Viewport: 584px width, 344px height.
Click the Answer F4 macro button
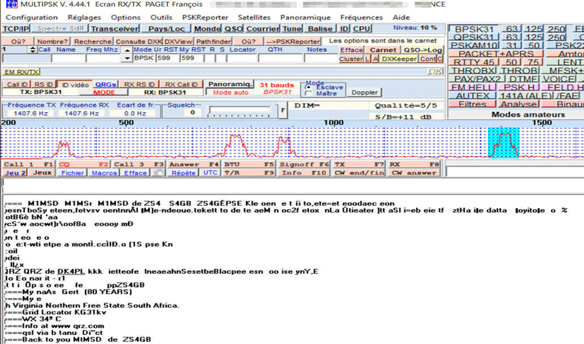tap(193, 165)
